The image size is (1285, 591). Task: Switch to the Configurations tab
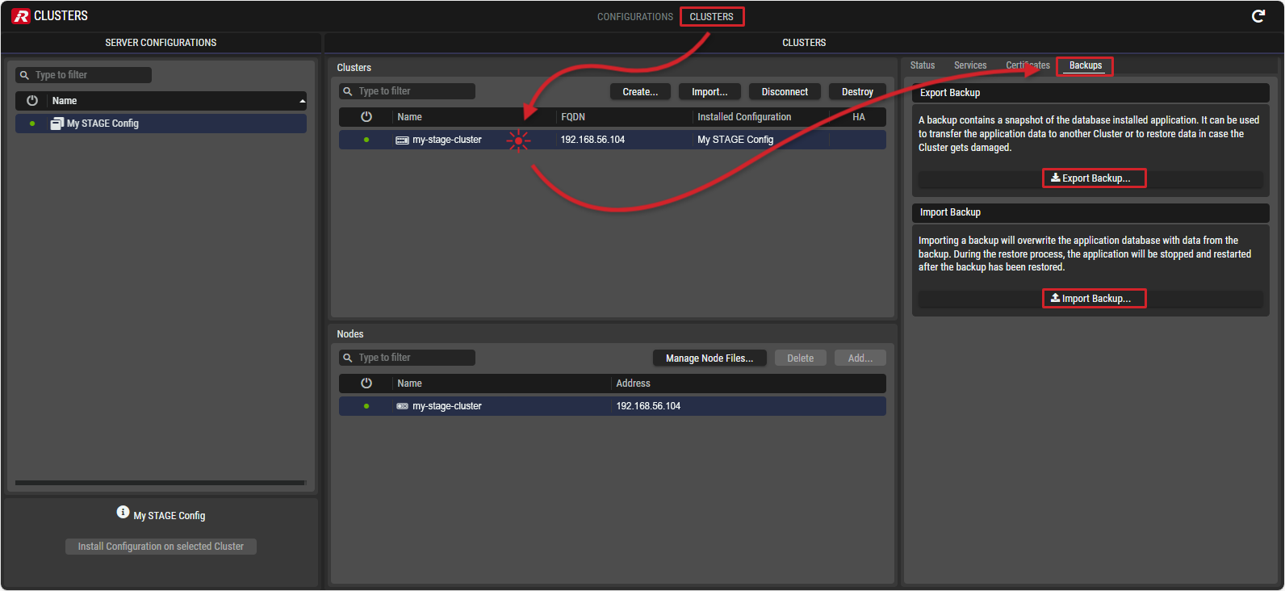tap(634, 17)
